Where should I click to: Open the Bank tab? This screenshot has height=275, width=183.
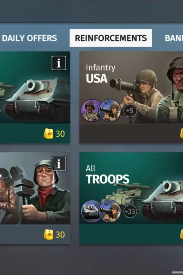pos(174,38)
